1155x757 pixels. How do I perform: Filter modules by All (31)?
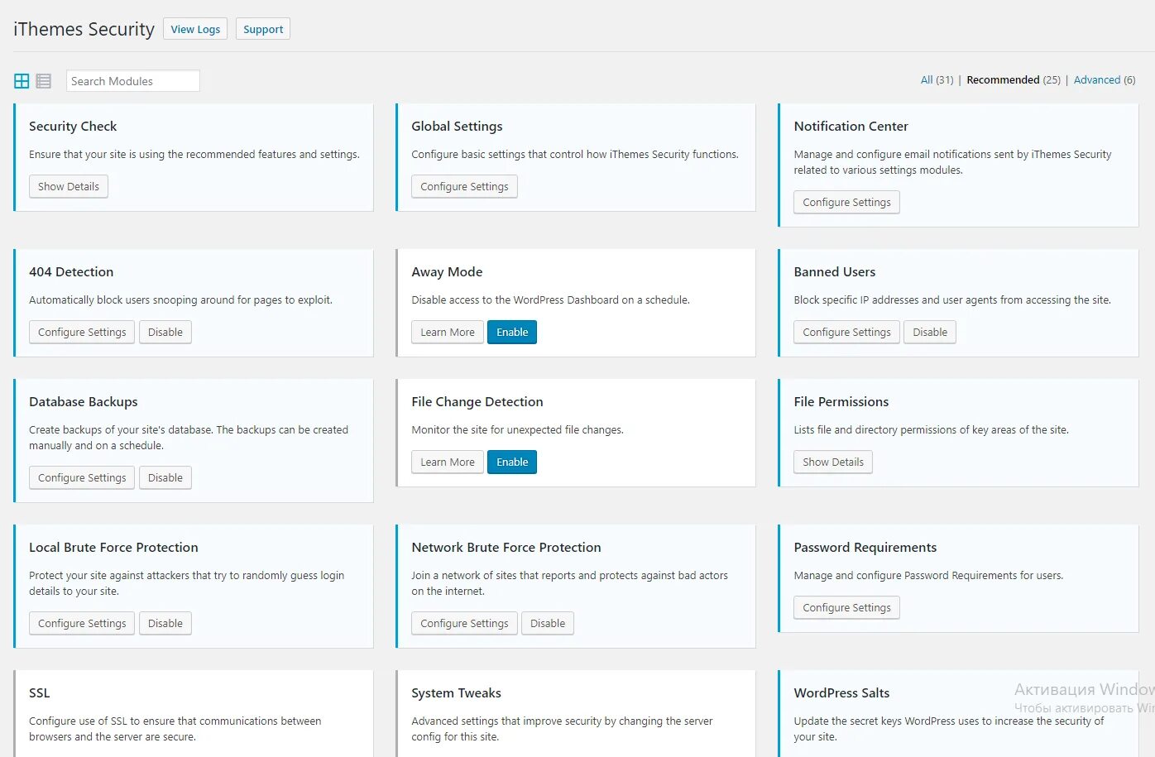click(937, 80)
